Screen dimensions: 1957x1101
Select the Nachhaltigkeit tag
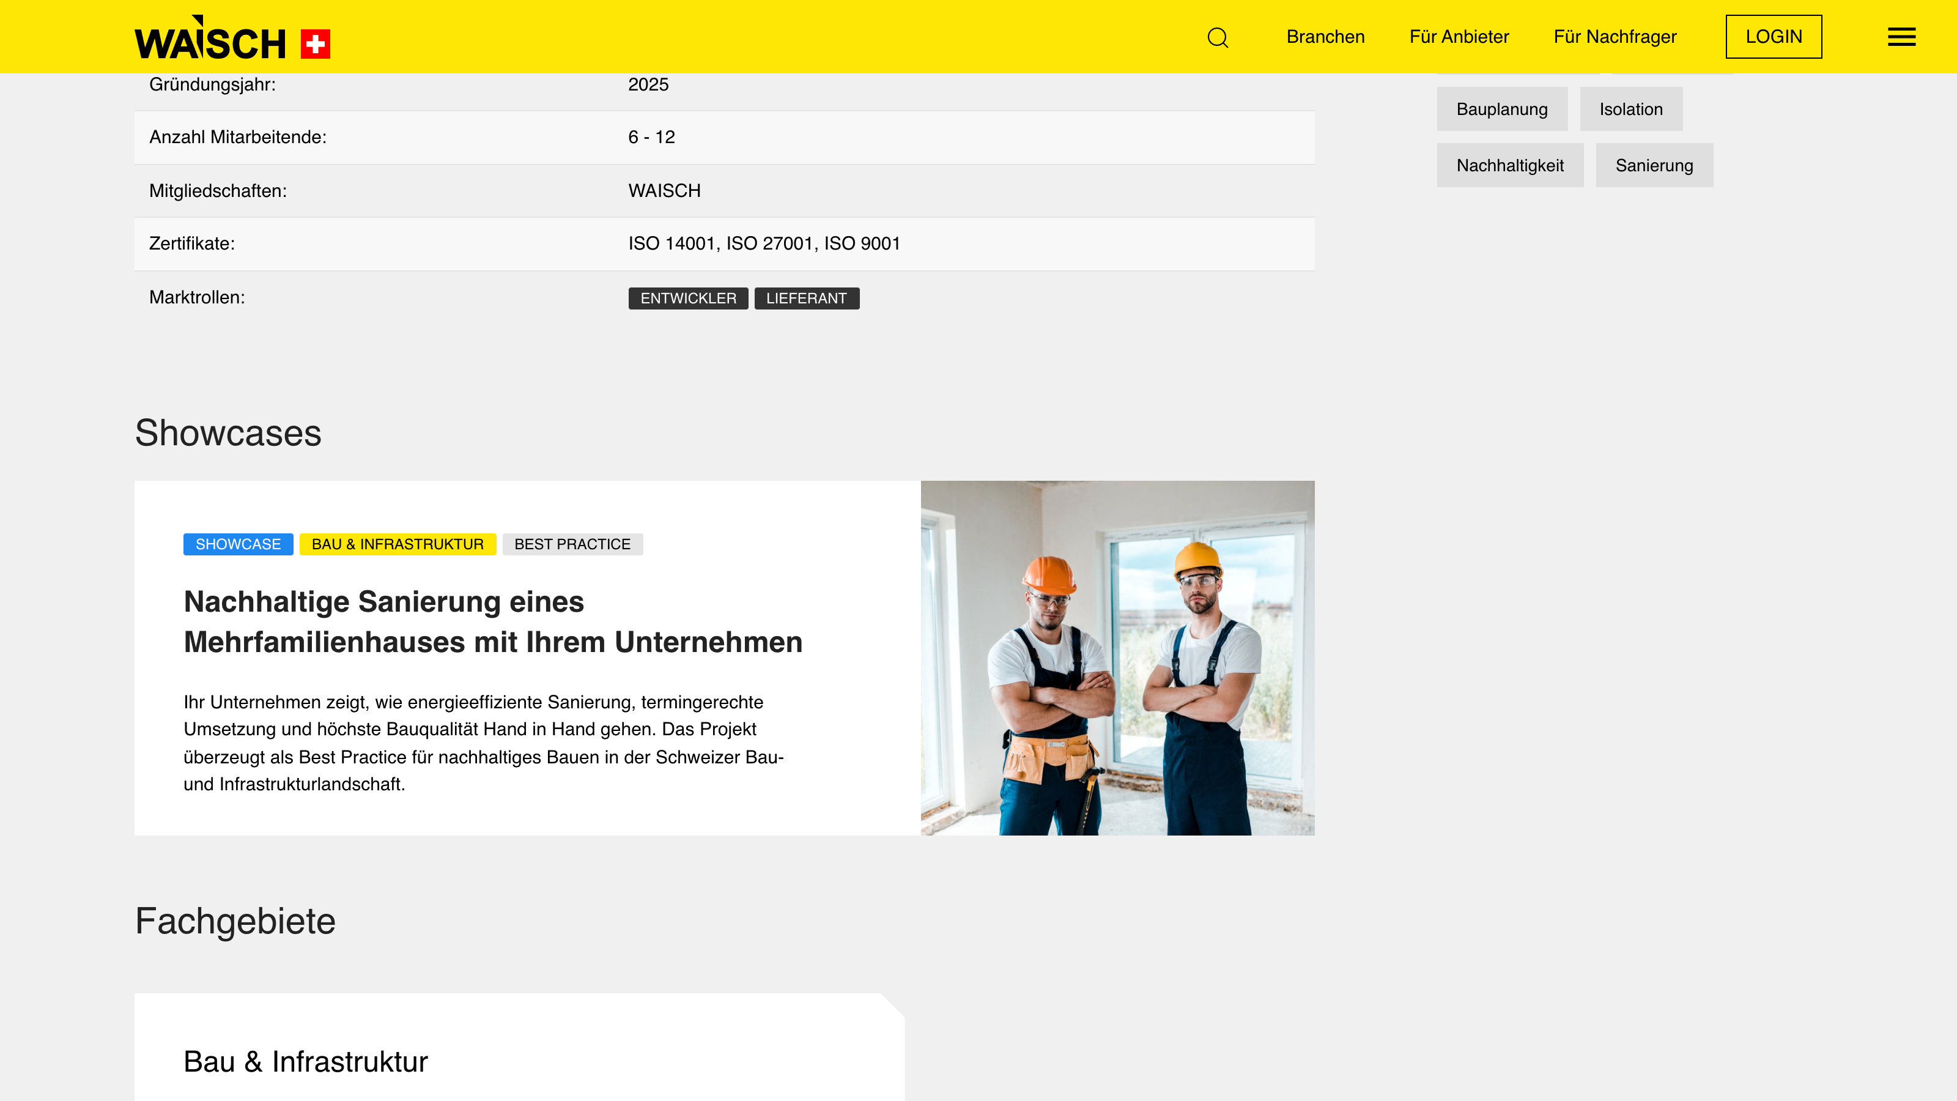[1509, 165]
